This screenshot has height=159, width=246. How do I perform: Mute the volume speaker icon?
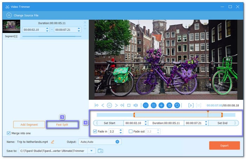[x=136, y=105]
